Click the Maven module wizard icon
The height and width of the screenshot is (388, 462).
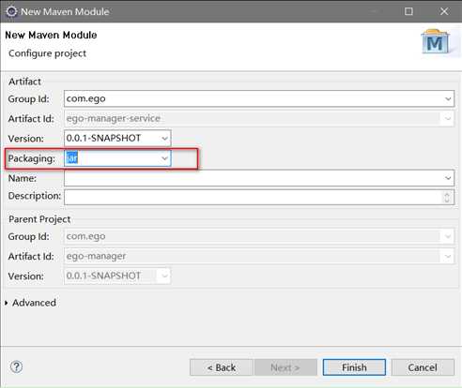pyautogui.click(x=436, y=41)
